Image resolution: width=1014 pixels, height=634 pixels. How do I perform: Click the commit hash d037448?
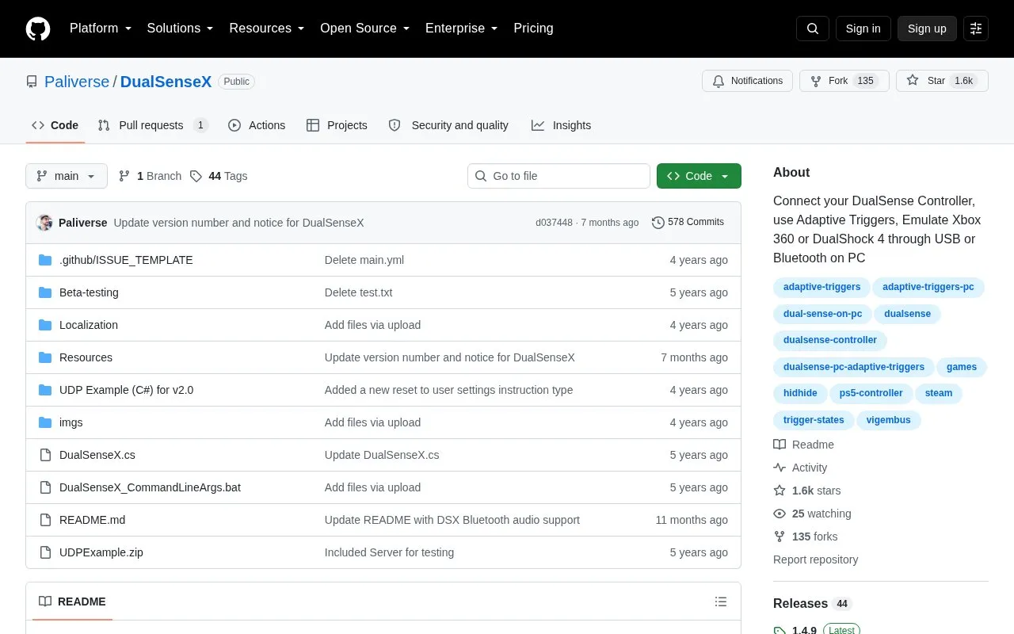tap(554, 223)
